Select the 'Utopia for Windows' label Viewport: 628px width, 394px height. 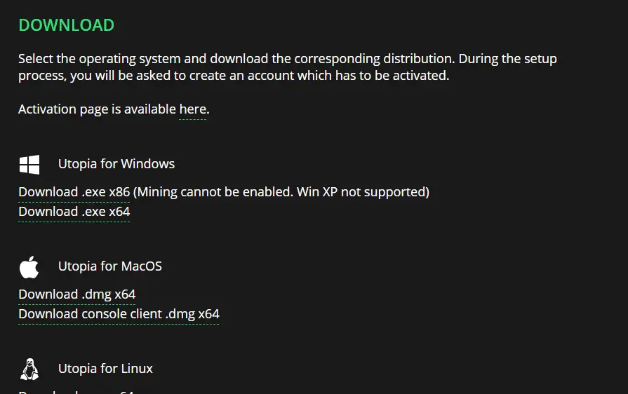[x=116, y=164]
